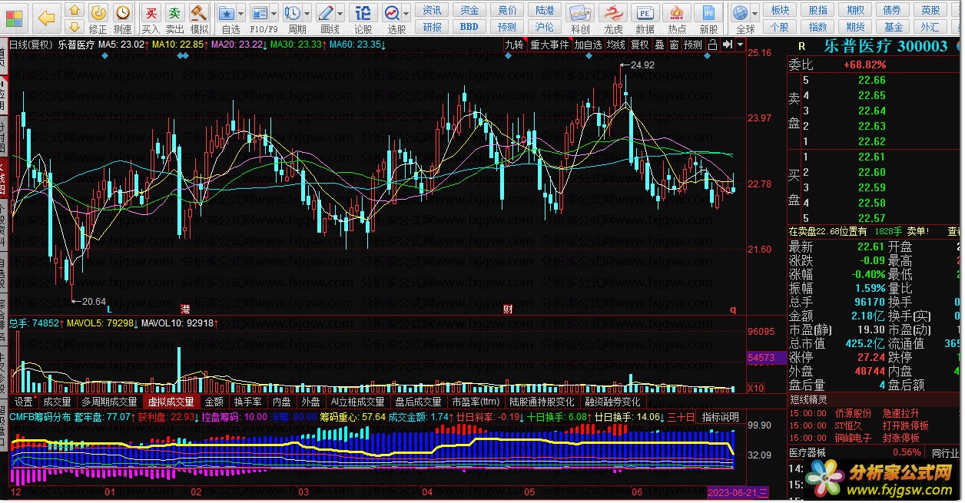Screen dimensions: 965x503
Task: Toggle 预测 forecast on chart toolbar
Action: (x=693, y=45)
